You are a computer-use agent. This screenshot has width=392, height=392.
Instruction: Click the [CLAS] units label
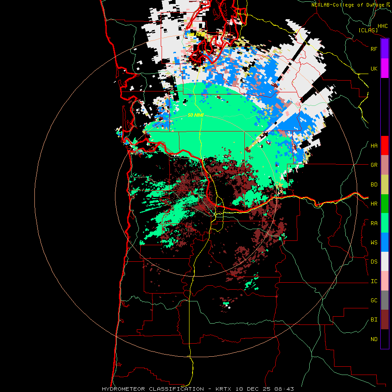[x=368, y=30]
